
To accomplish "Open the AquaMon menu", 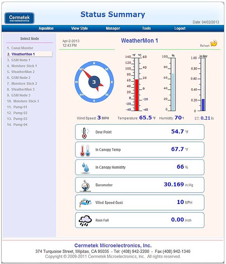I will coord(46,28).
